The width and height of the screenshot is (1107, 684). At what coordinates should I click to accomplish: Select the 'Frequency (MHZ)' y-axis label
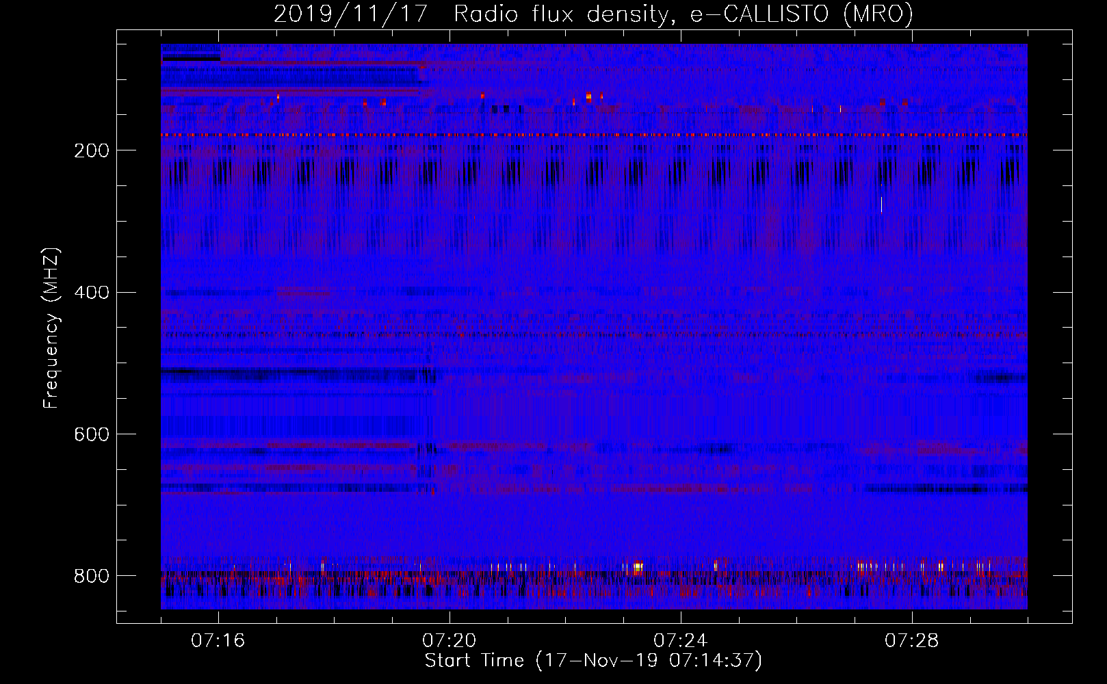coord(51,328)
